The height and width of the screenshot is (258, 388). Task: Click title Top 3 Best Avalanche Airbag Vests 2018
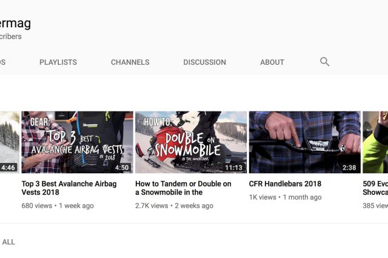[69, 188]
